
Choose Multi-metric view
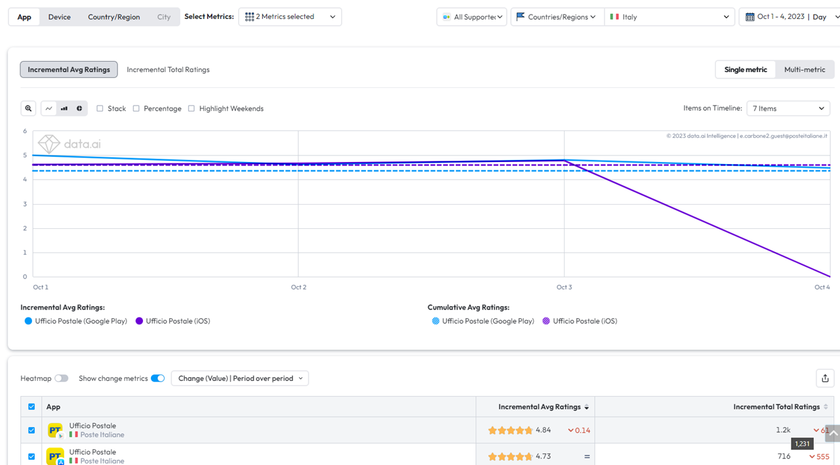pyautogui.click(x=805, y=70)
